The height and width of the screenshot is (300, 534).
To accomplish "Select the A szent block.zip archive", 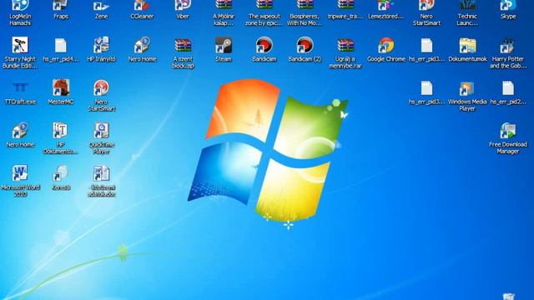I will click(x=183, y=52).
